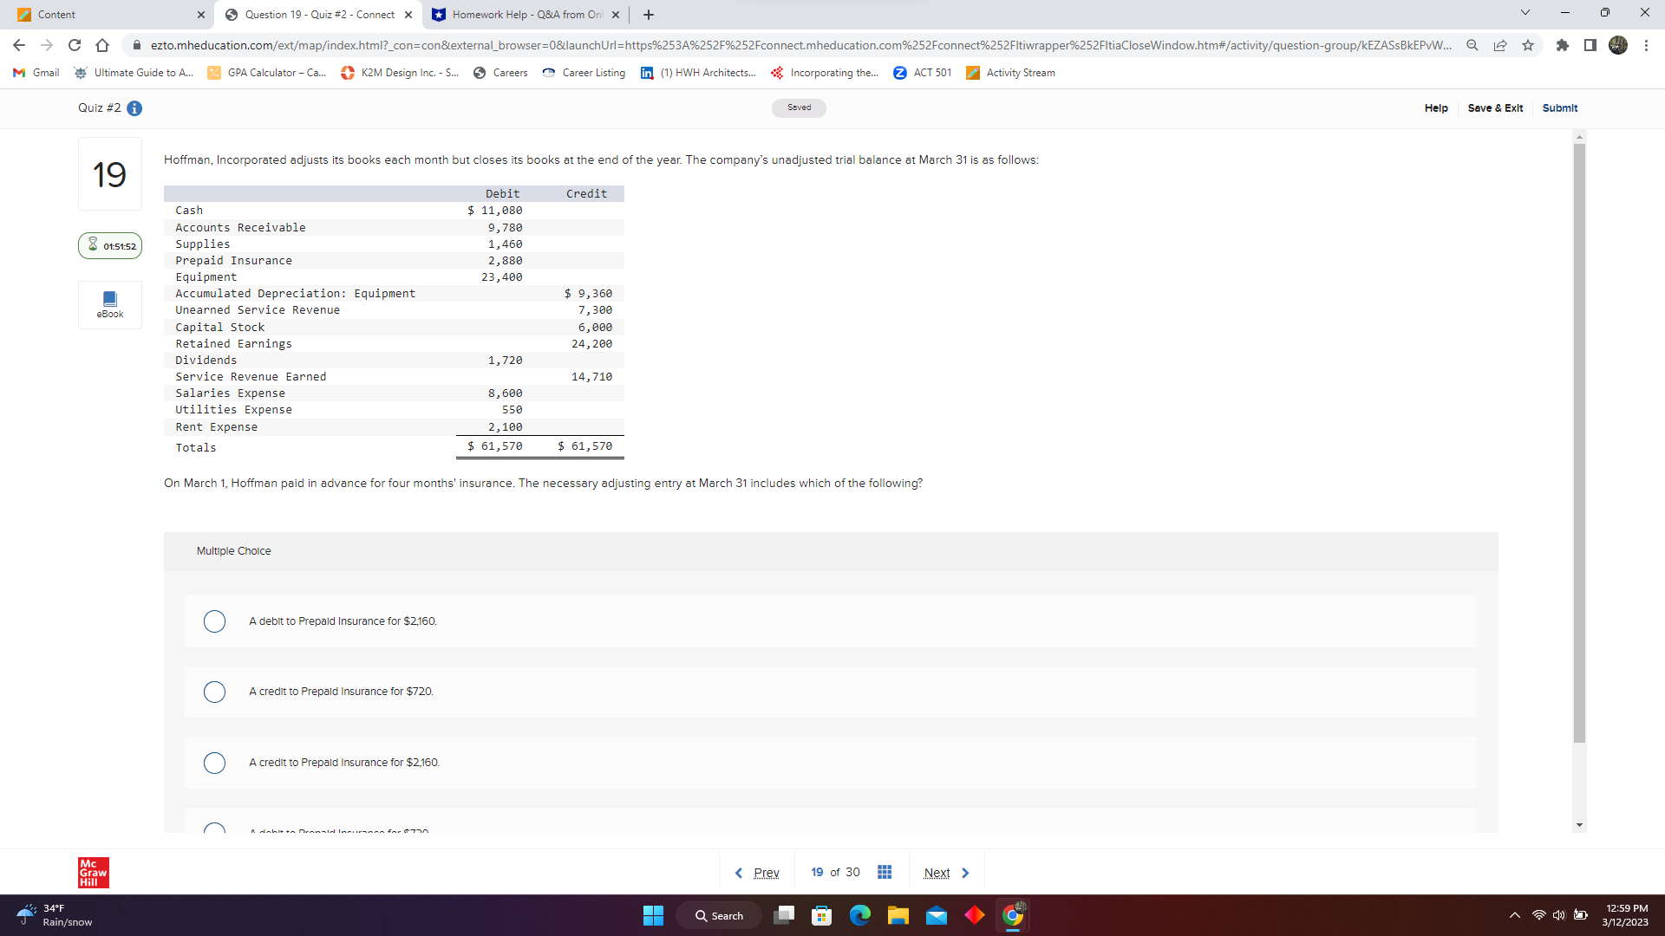
Task: Click the timer clock icon
Action: 92,245
